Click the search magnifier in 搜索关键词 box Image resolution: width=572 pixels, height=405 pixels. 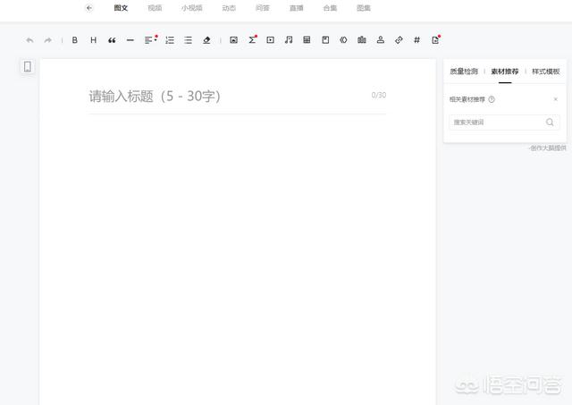(x=550, y=122)
